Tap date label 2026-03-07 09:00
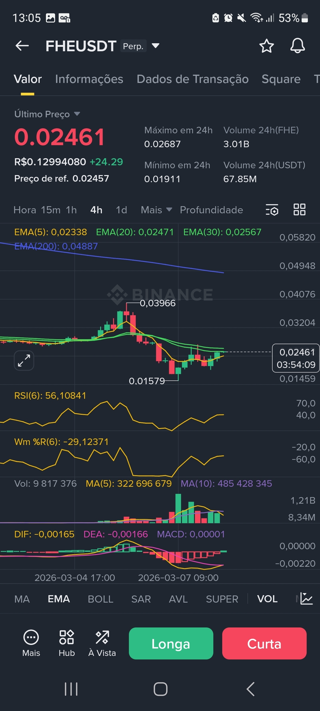Image resolution: width=320 pixels, height=711 pixels. coord(178,578)
